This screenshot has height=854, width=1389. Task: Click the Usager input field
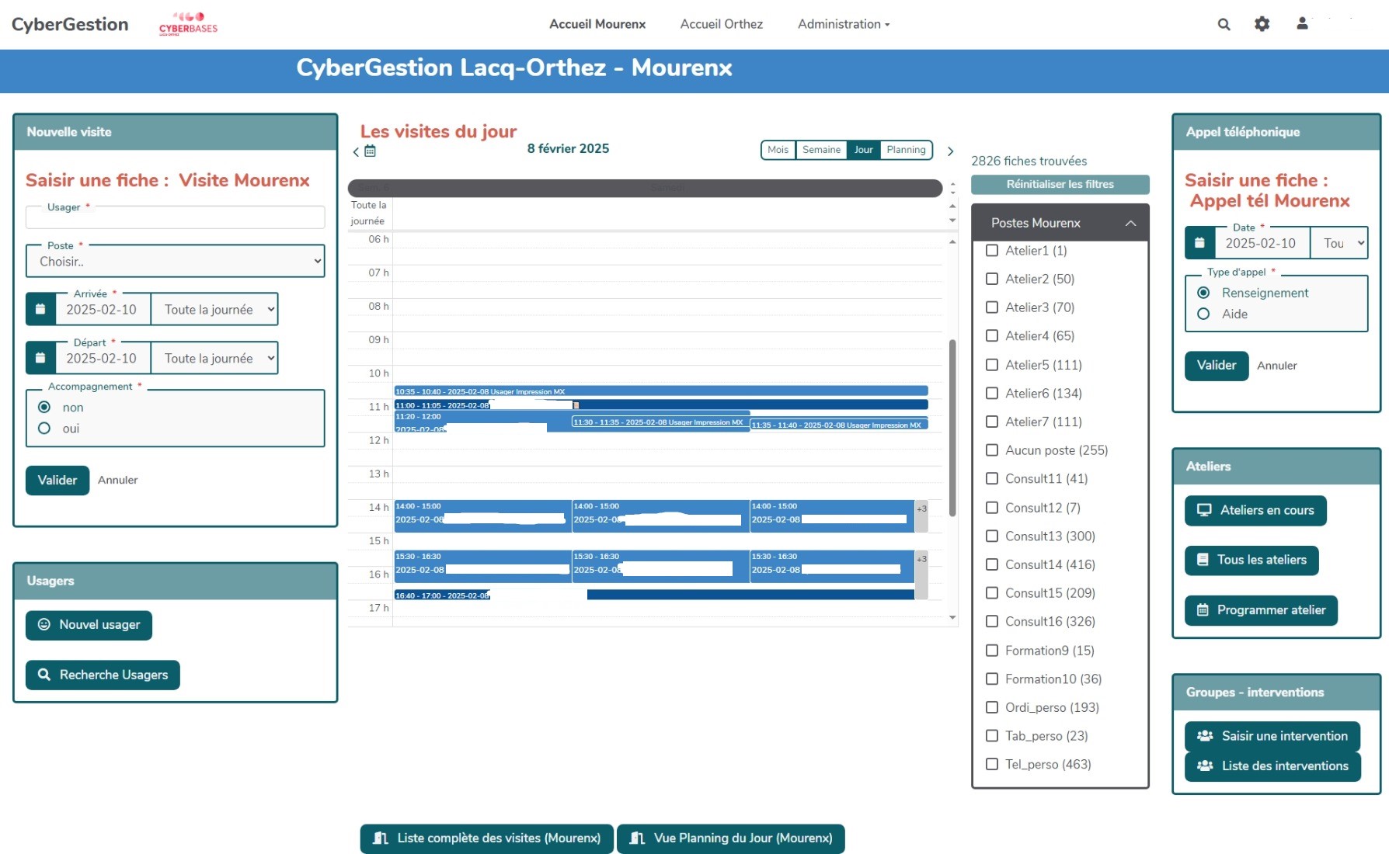coord(176,217)
